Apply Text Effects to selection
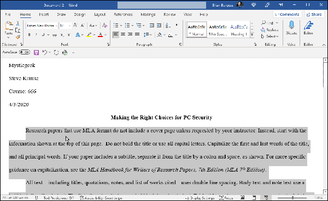 pos(78,35)
